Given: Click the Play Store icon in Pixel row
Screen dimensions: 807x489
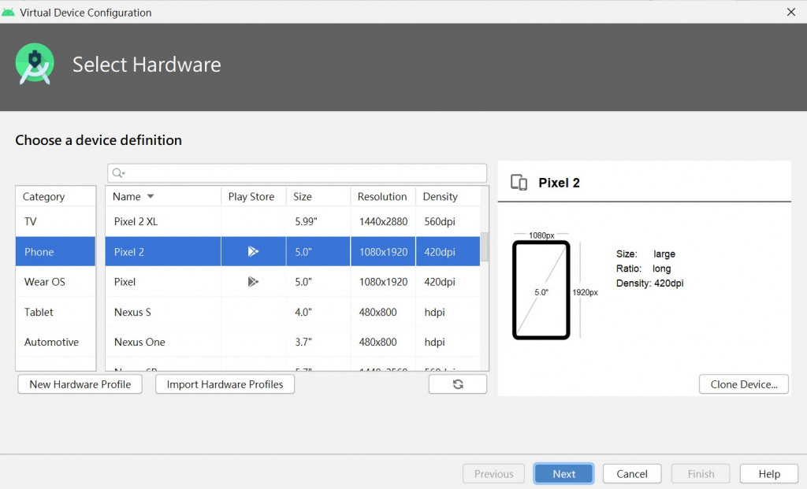Looking at the screenshot, I should coord(253,281).
